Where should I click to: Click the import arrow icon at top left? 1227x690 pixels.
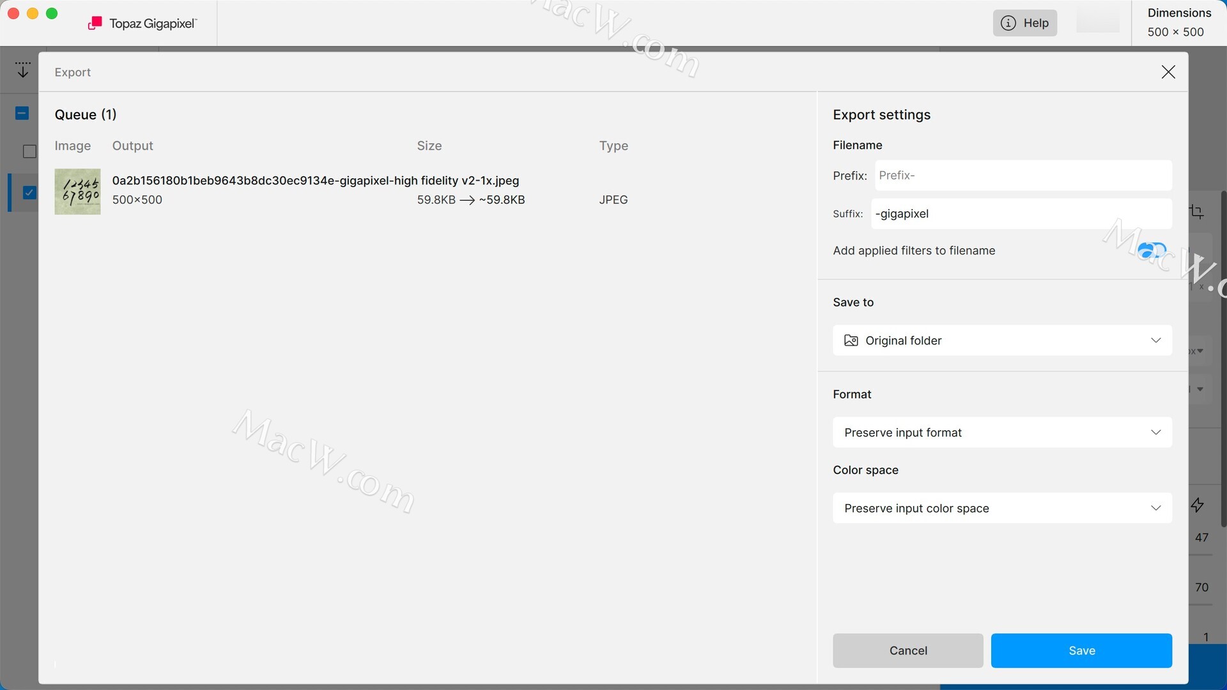[23, 70]
